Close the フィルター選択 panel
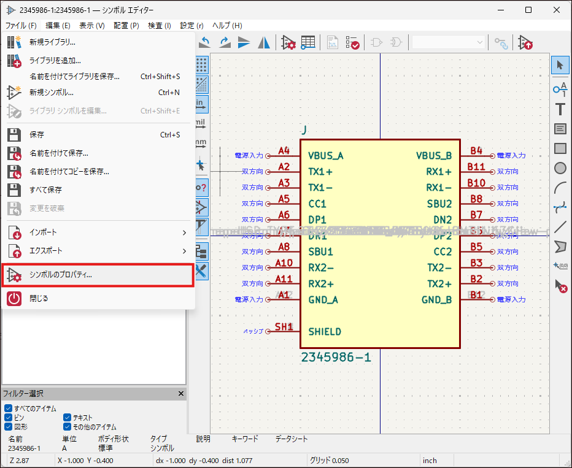 [x=181, y=394]
